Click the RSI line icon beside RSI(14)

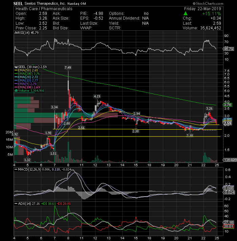16,33
